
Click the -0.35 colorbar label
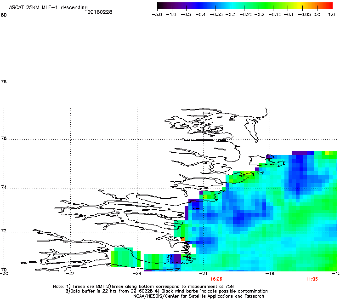[x=216, y=15]
